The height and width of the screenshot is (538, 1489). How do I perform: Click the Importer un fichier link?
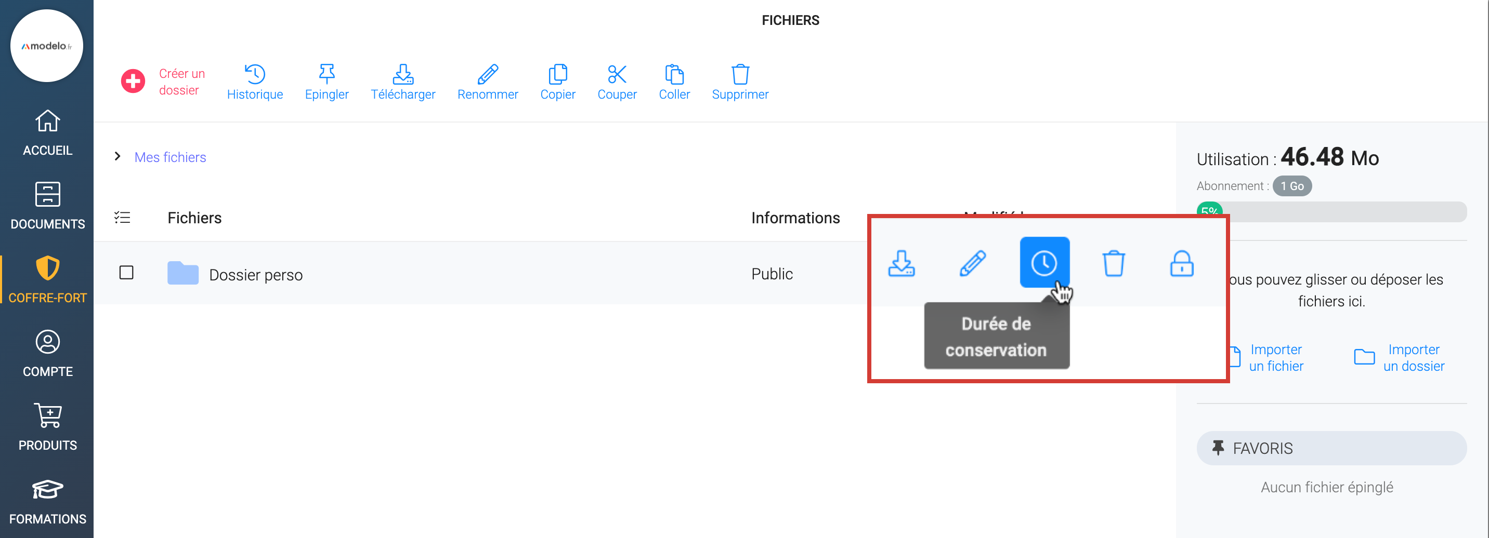[1275, 357]
